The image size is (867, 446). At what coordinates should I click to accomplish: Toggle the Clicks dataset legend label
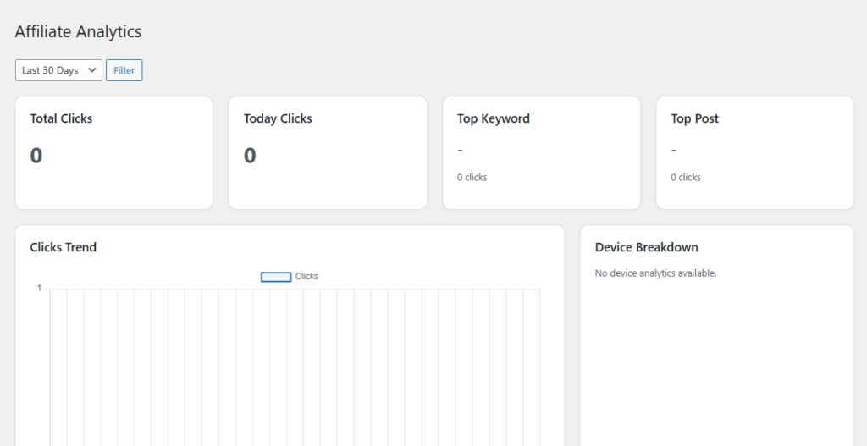(306, 277)
